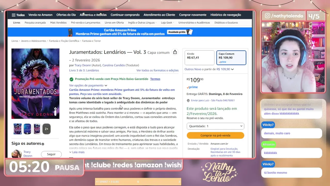The image size is (330, 186).
Task: Open Livros em Oferta subnav link
Action: click(x=114, y=23)
